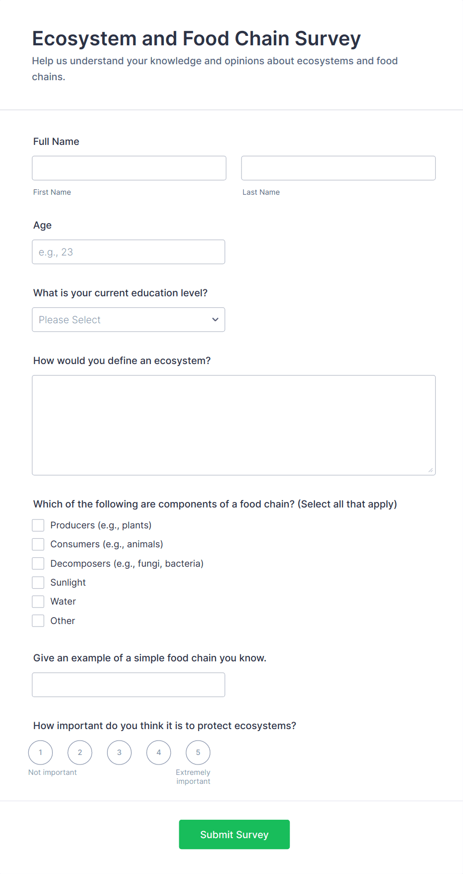Check the Producers (e.g., plants) checkbox
Viewport: 463px width, 874px height.
pyautogui.click(x=38, y=525)
